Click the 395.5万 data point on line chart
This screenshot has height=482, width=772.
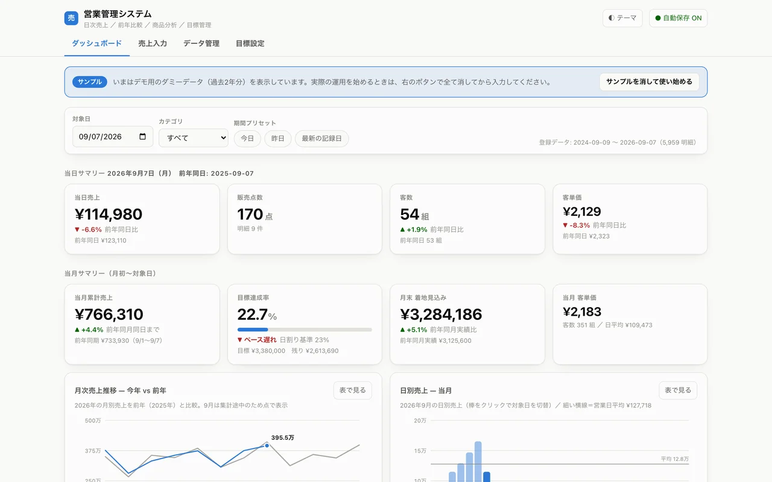click(267, 445)
